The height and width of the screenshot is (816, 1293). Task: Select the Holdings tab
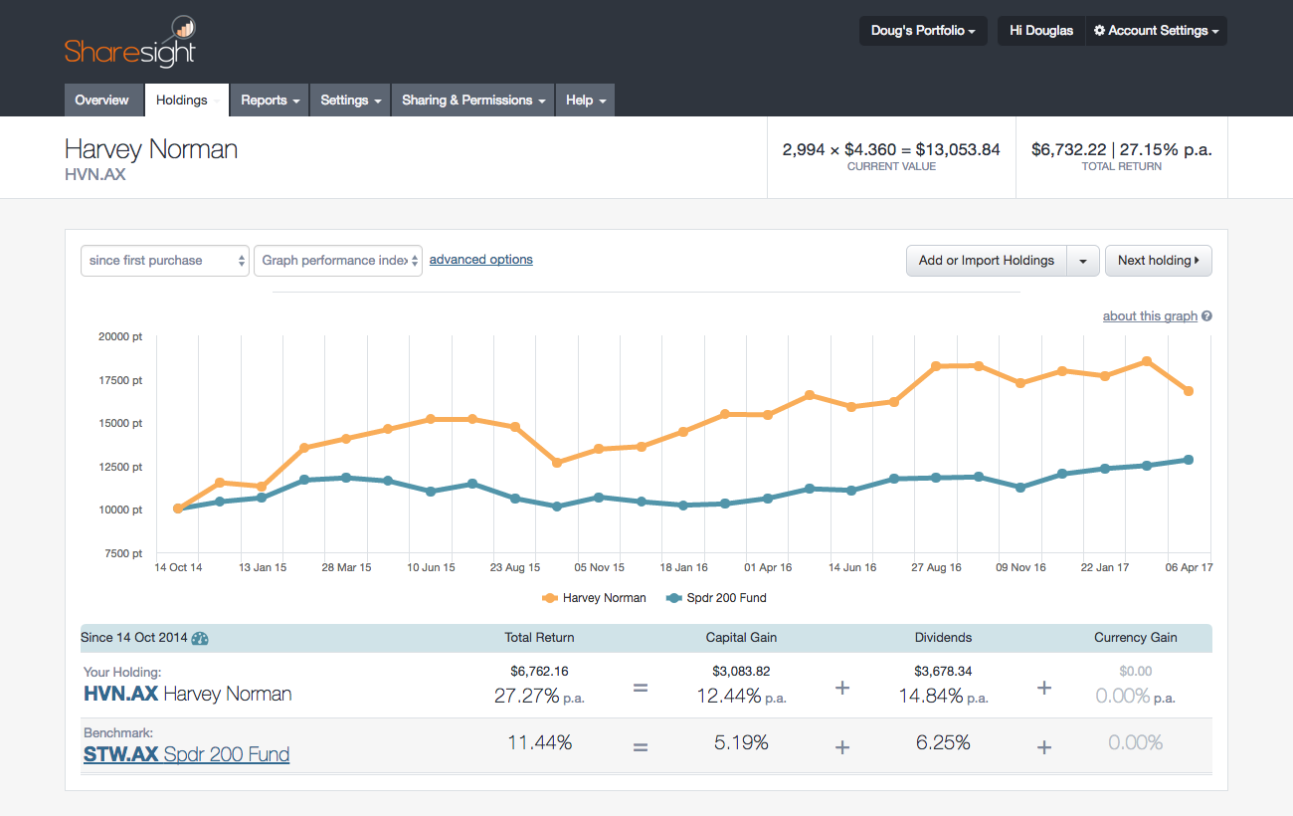coord(187,101)
